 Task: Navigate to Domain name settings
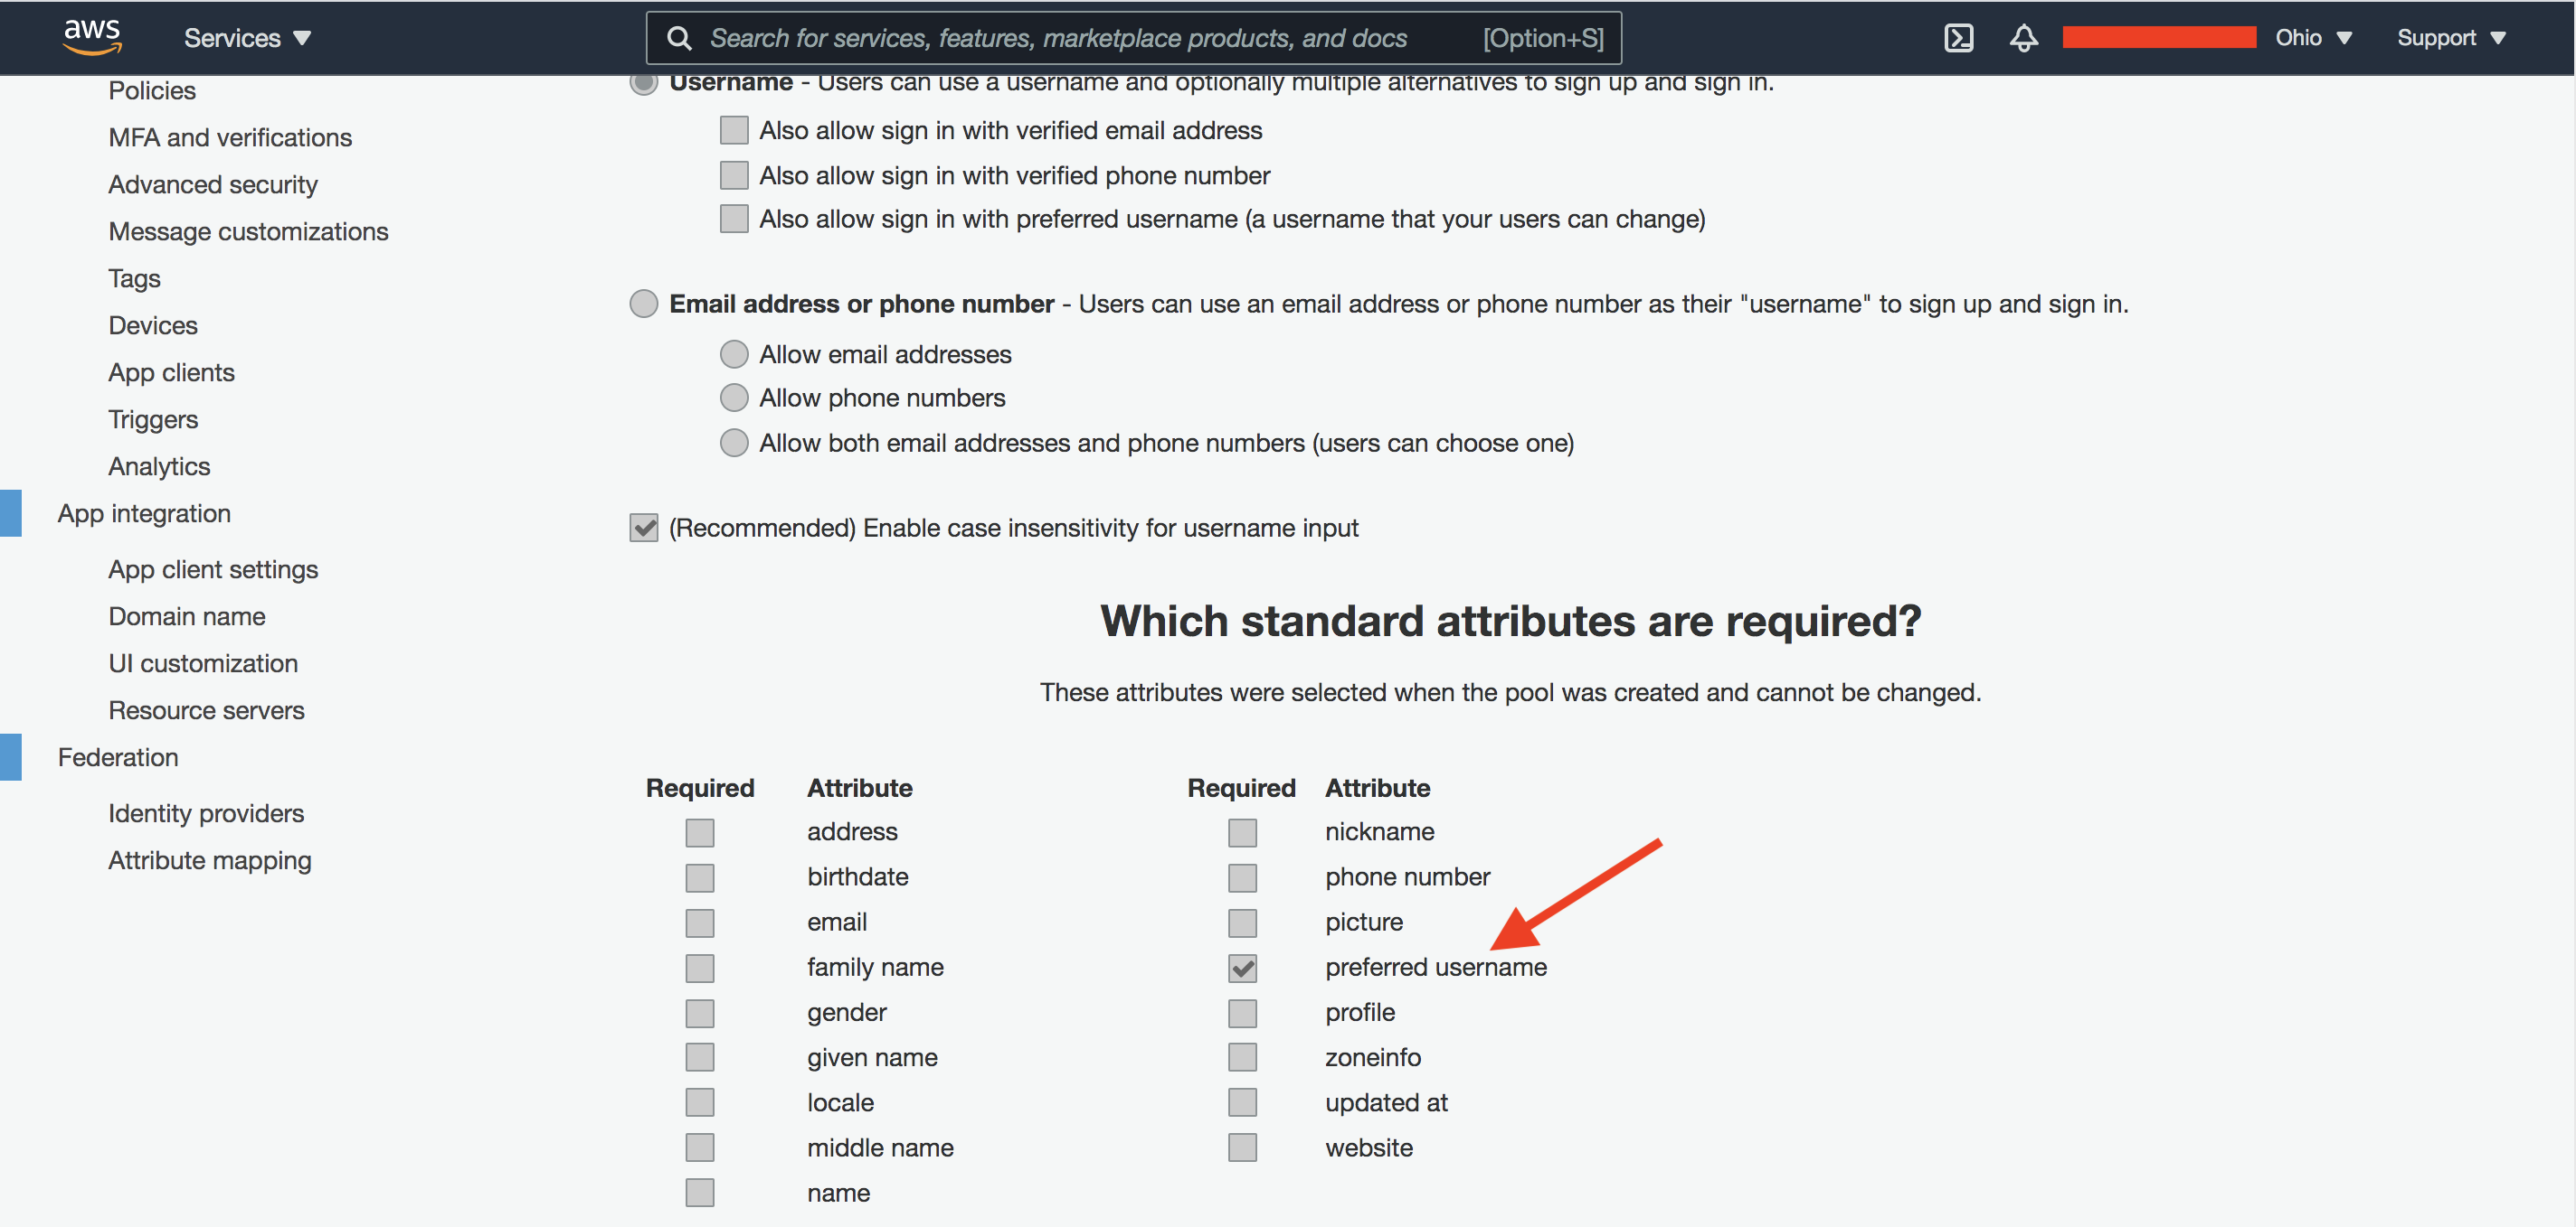point(187,616)
